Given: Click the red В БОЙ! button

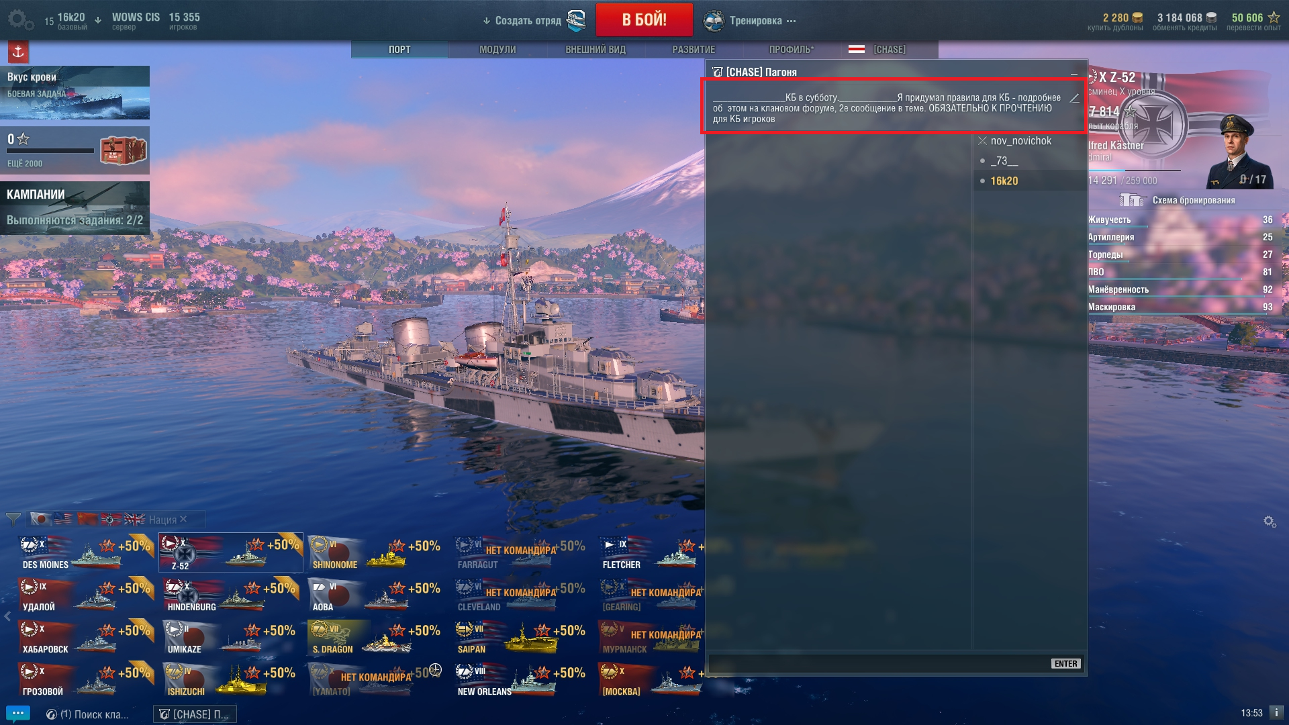Looking at the screenshot, I should [644, 19].
